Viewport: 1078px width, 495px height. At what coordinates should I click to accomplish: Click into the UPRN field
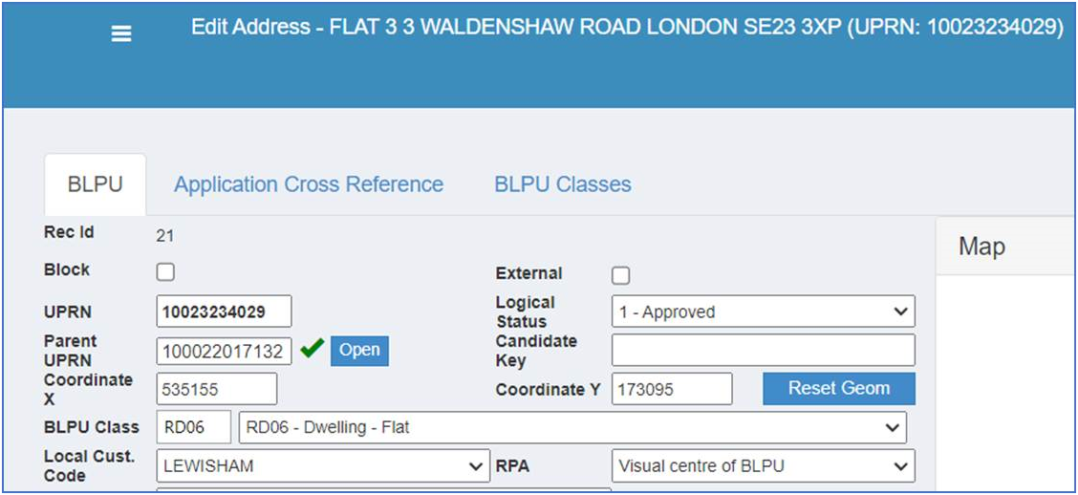click(225, 312)
